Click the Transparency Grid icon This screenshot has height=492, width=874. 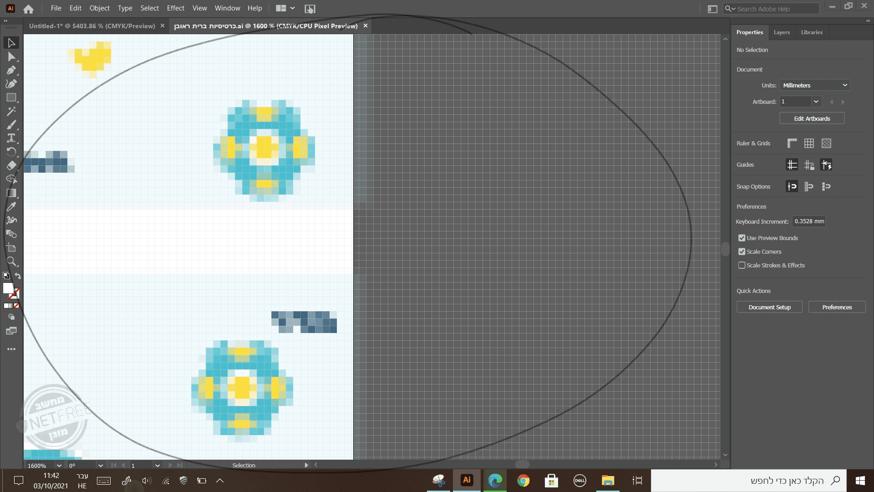click(826, 143)
